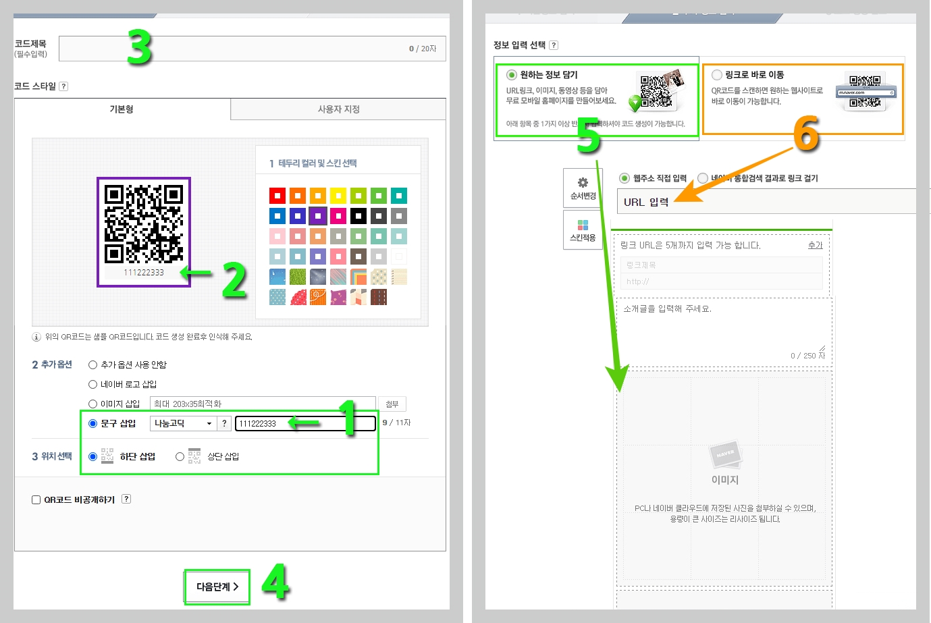Select 원하는 정보 담기 radio option
Screen dimensions: 931x623
coord(512,75)
